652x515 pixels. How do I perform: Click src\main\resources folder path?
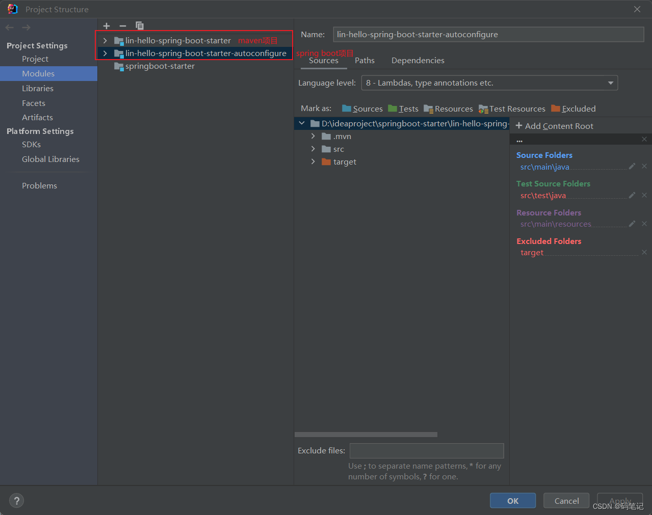[x=556, y=224]
